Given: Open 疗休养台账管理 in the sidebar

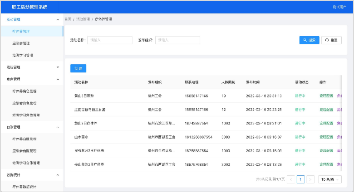Looking at the screenshot, I should [x=25, y=139].
